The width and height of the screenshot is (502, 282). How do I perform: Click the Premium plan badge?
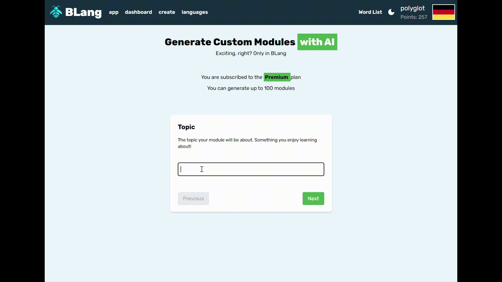point(277,77)
